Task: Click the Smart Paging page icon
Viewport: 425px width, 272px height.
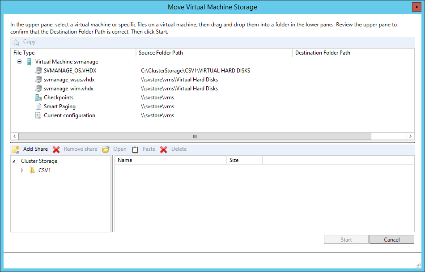Action: click(38, 106)
